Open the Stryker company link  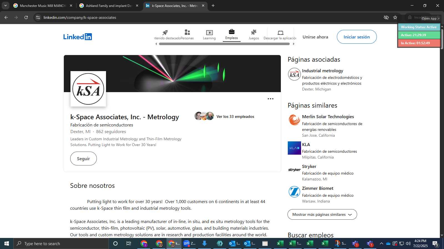(309, 167)
